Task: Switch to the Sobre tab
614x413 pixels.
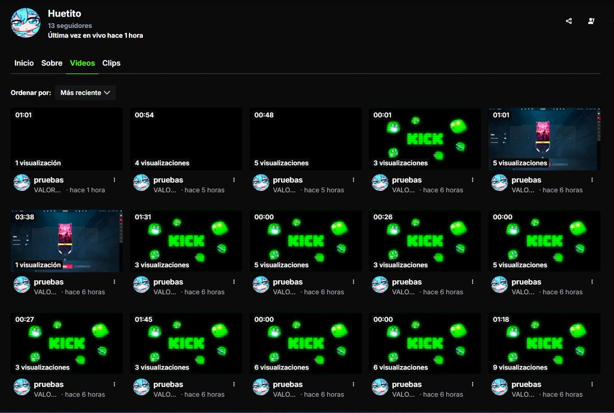Action: (52, 63)
